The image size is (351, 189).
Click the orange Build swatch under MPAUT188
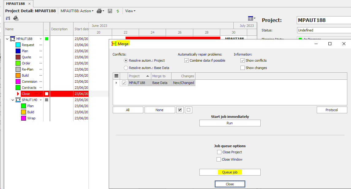pos(18,75)
